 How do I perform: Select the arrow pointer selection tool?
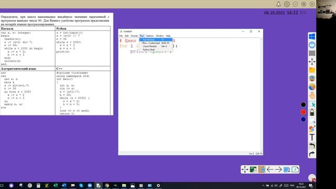point(312,104)
